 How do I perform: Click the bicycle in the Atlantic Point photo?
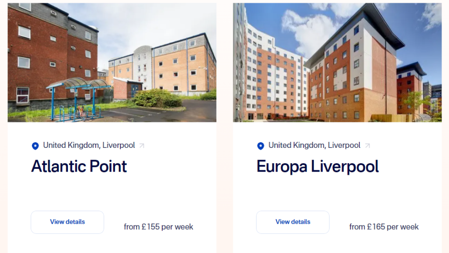click(81, 113)
